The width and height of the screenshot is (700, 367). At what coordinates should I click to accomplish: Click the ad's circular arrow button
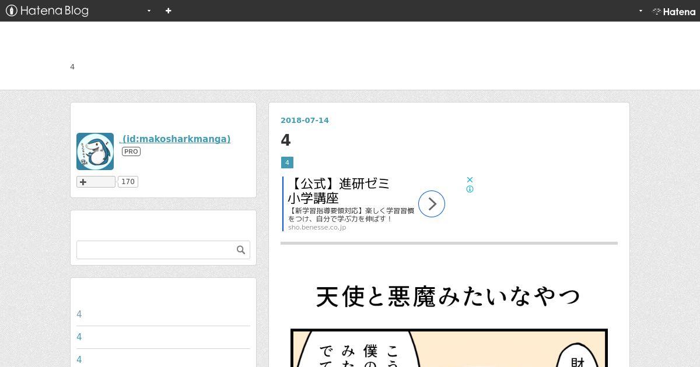coord(432,204)
